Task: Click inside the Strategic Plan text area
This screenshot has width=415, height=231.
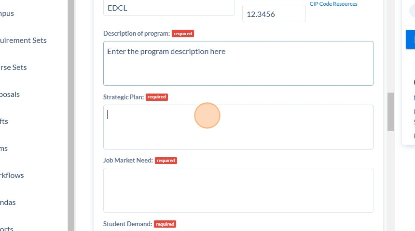Action: pyautogui.click(x=238, y=127)
